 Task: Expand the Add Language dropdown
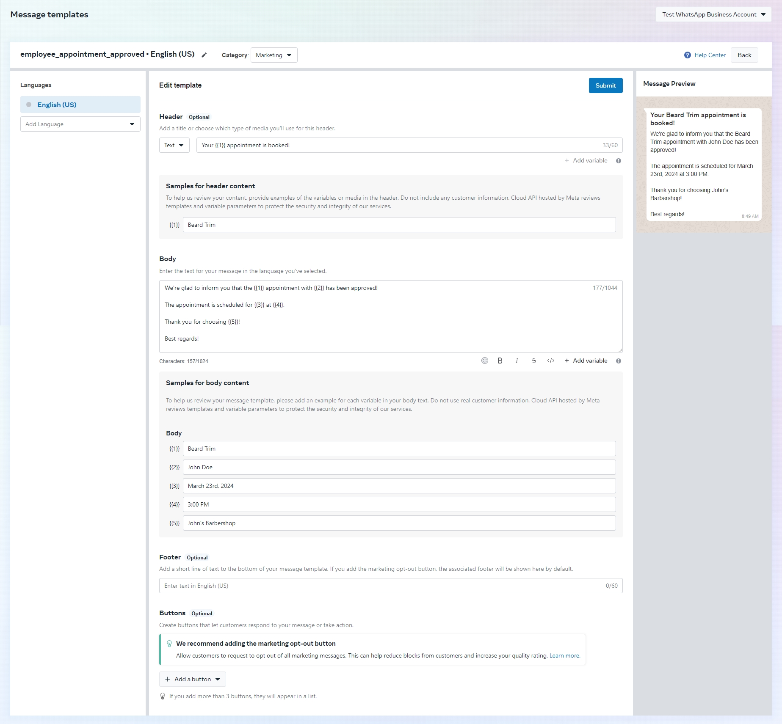[80, 124]
